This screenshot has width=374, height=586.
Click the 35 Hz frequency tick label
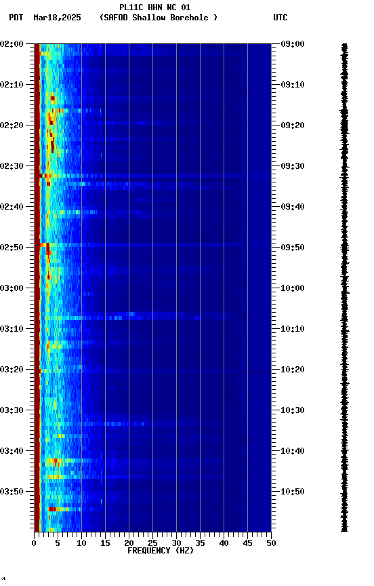pyautogui.click(x=200, y=543)
